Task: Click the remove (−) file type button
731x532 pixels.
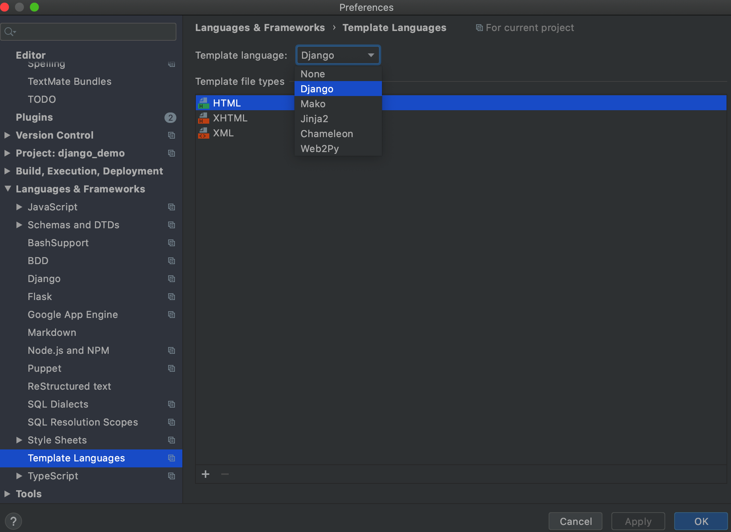Action: pos(225,474)
